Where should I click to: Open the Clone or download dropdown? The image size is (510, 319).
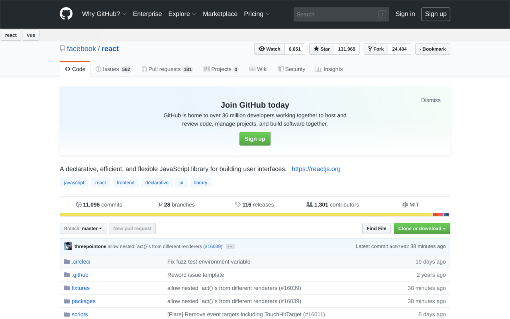point(422,228)
